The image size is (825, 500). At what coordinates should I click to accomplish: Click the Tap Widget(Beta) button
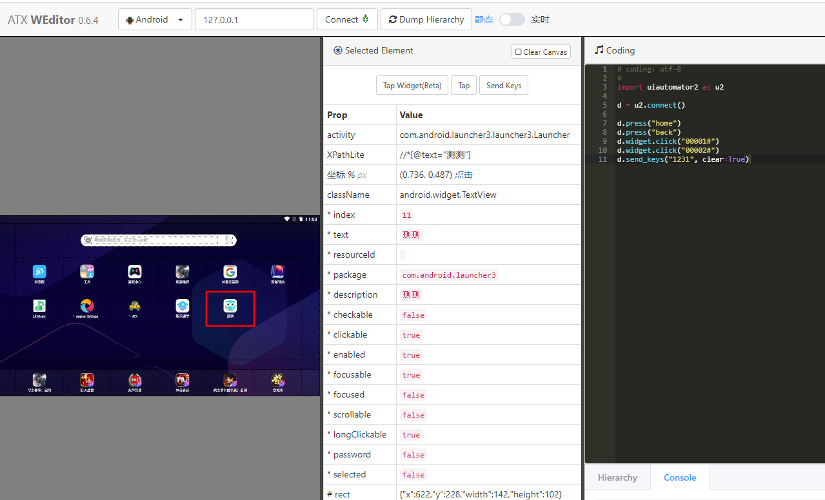click(412, 85)
